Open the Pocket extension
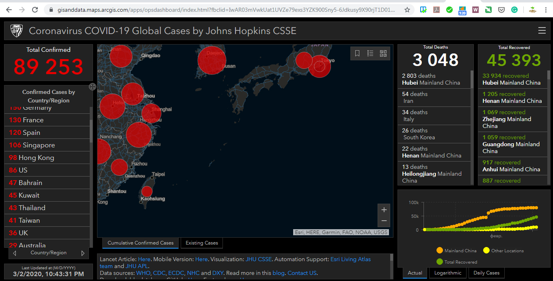Viewport: 553px width, 281px height. click(501, 10)
